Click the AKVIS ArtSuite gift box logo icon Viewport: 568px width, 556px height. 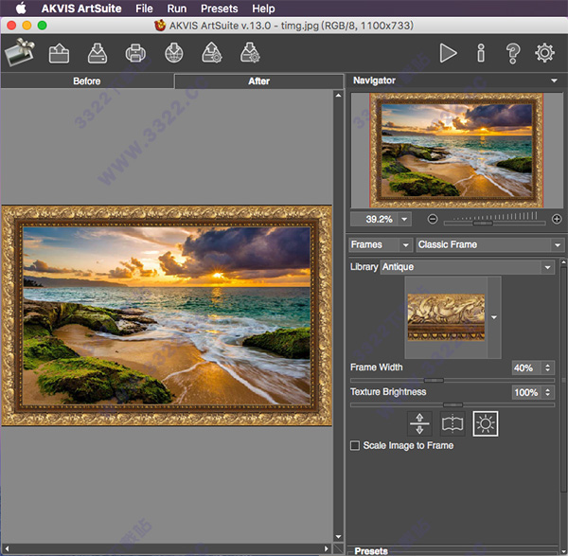pos(20,53)
